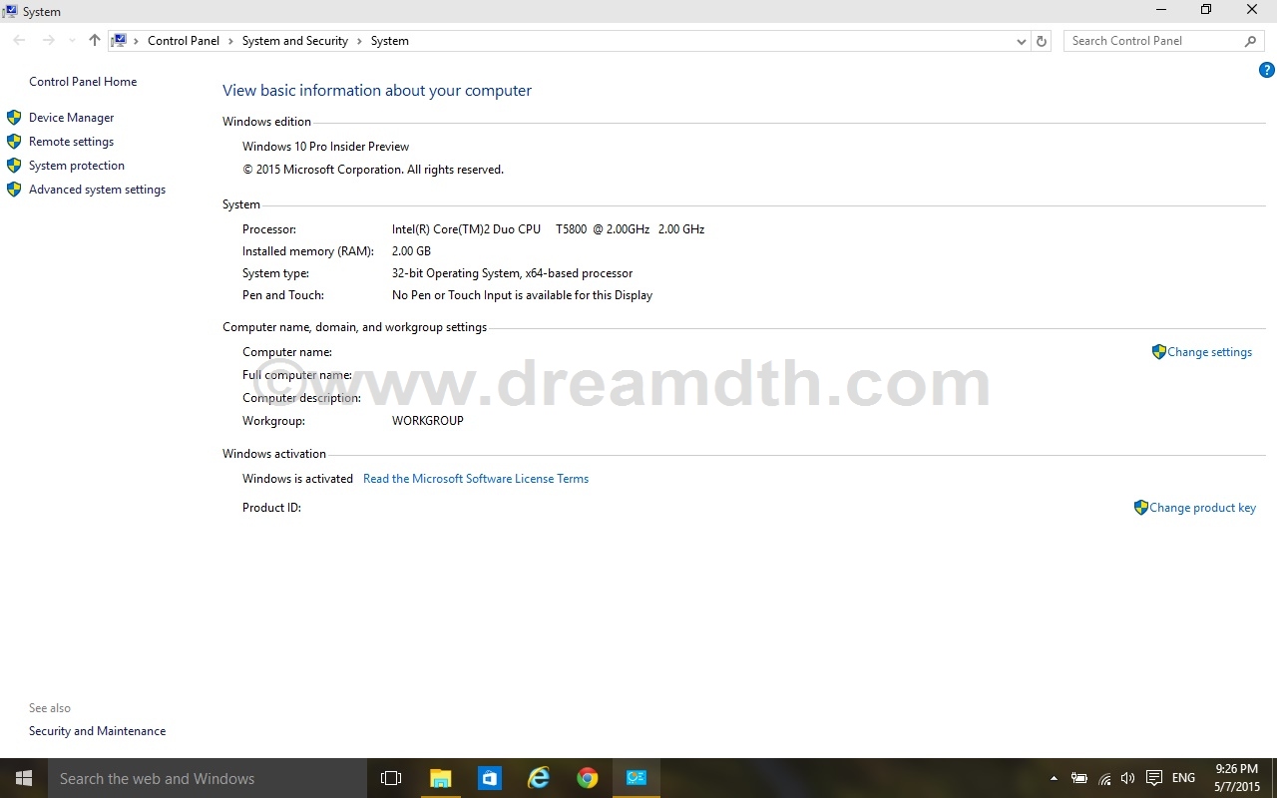Click the help question mark icon
1277x798 pixels.
click(1266, 70)
